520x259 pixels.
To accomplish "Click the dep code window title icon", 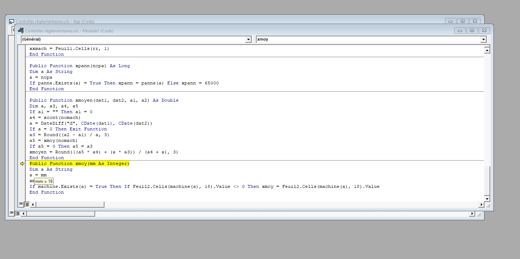I will [x=12, y=22].
